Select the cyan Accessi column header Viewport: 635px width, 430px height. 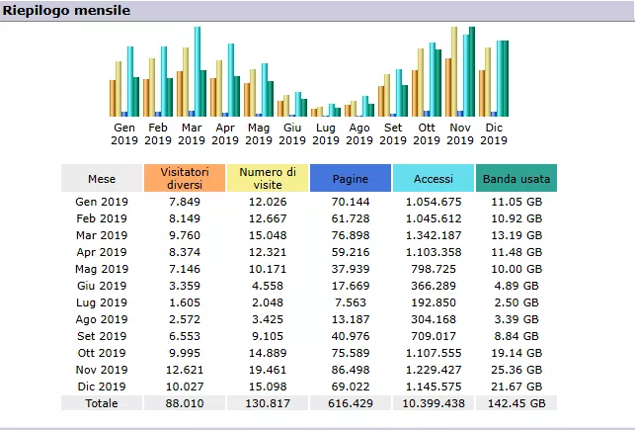pos(434,178)
